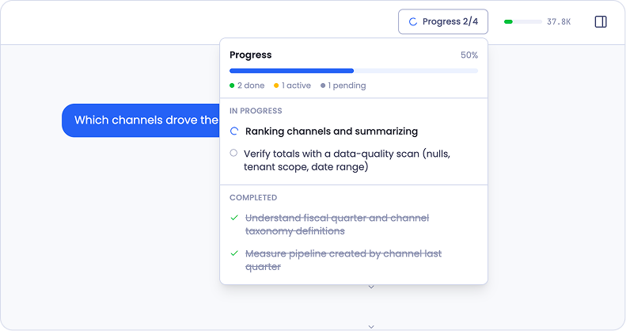The height and width of the screenshot is (331, 626).
Task: Click the spinner icon inside Progress button
Action: tap(413, 21)
